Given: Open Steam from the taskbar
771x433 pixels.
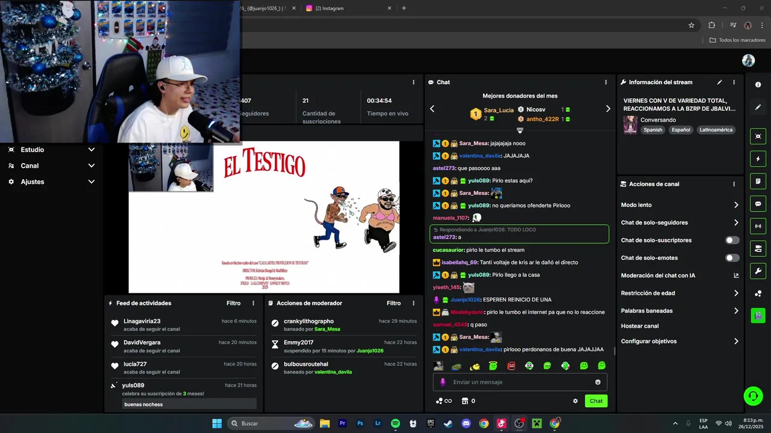Looking at the screenshot, I should pos(448,423).
